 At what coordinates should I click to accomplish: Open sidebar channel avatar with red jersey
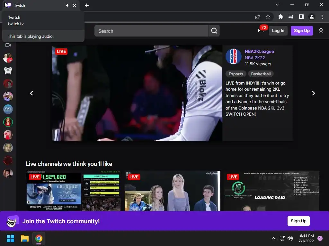(x=8, y=135)
